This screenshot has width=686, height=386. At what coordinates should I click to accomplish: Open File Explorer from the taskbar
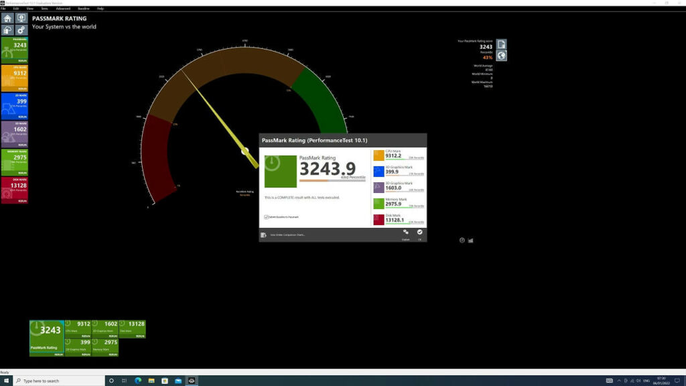click(151, 381)
